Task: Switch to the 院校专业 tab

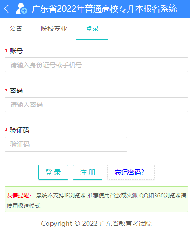Action: tap(54, 28)
